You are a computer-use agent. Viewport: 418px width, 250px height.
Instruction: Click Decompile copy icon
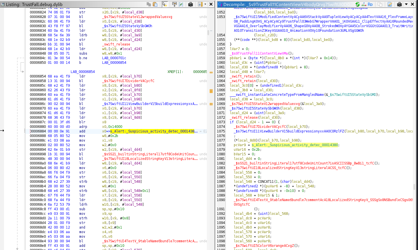point(380,4)
